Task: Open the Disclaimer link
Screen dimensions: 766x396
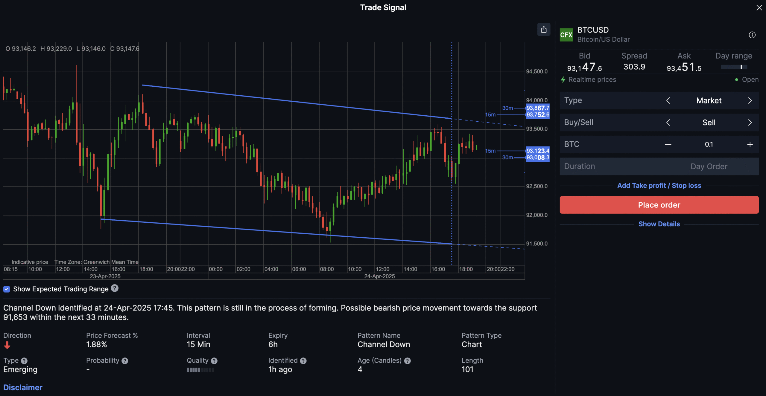Action: pyautogui.click(x=23, y=387)
